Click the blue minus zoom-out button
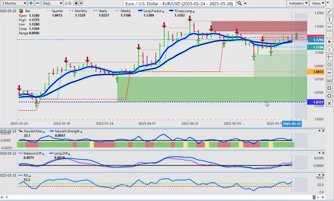Image resolution: width=334 pixels, height=201 pixels. 37,3
